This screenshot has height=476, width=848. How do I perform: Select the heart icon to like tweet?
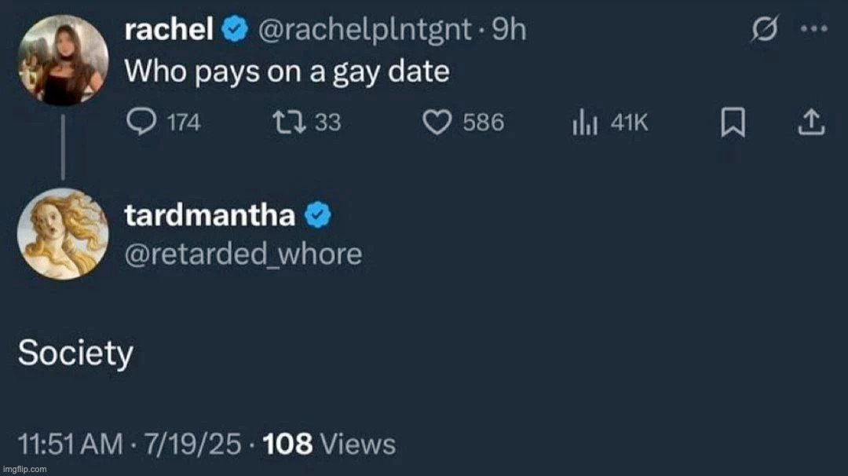pyautogui.click(x=438, y=122)
